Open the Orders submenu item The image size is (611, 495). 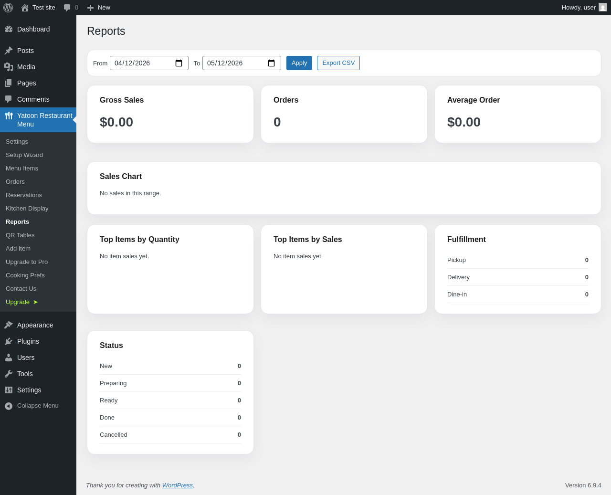click(x=15, y=182)
